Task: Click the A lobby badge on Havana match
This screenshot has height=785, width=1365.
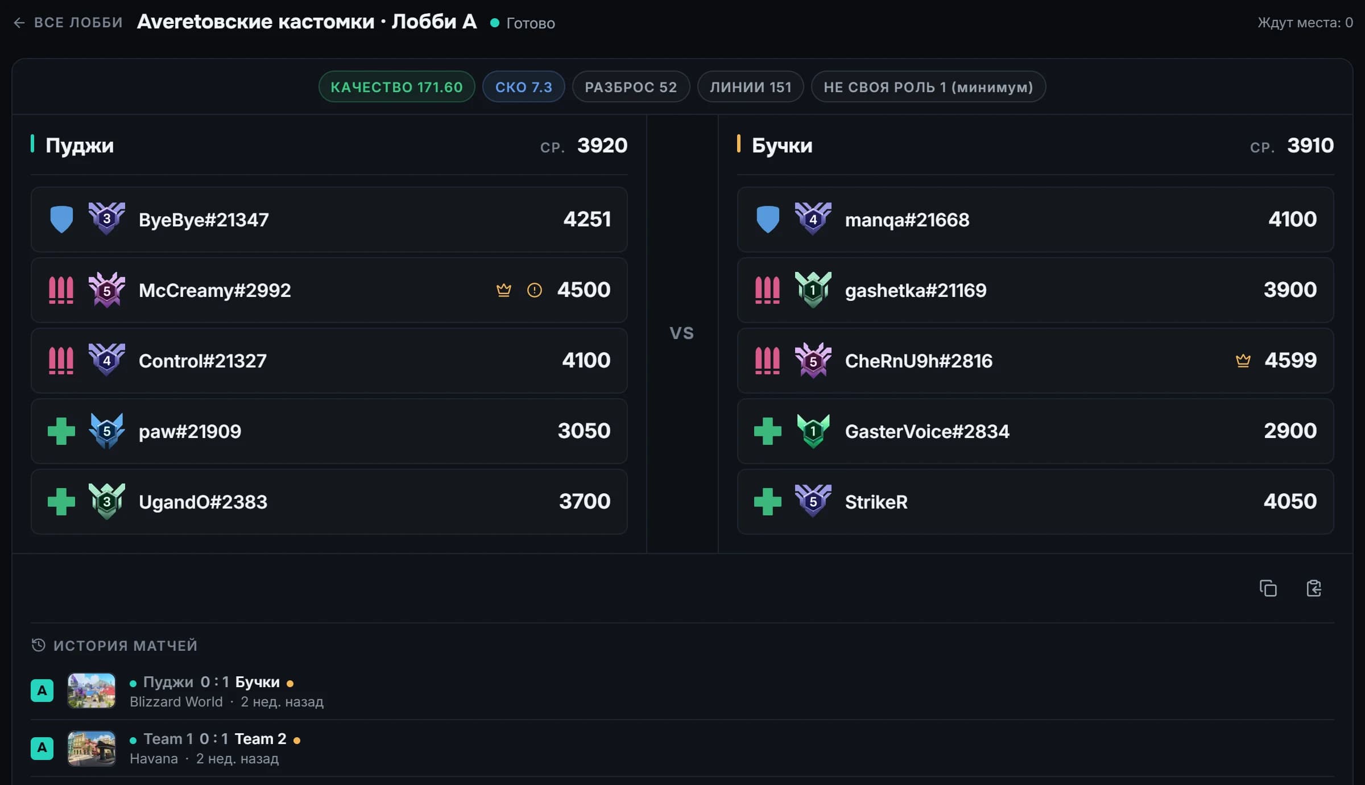Action: point(42,748)
